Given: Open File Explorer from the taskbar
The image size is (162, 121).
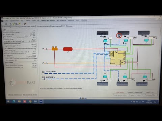Looking at the screenshot, I should tap(19, 102).
